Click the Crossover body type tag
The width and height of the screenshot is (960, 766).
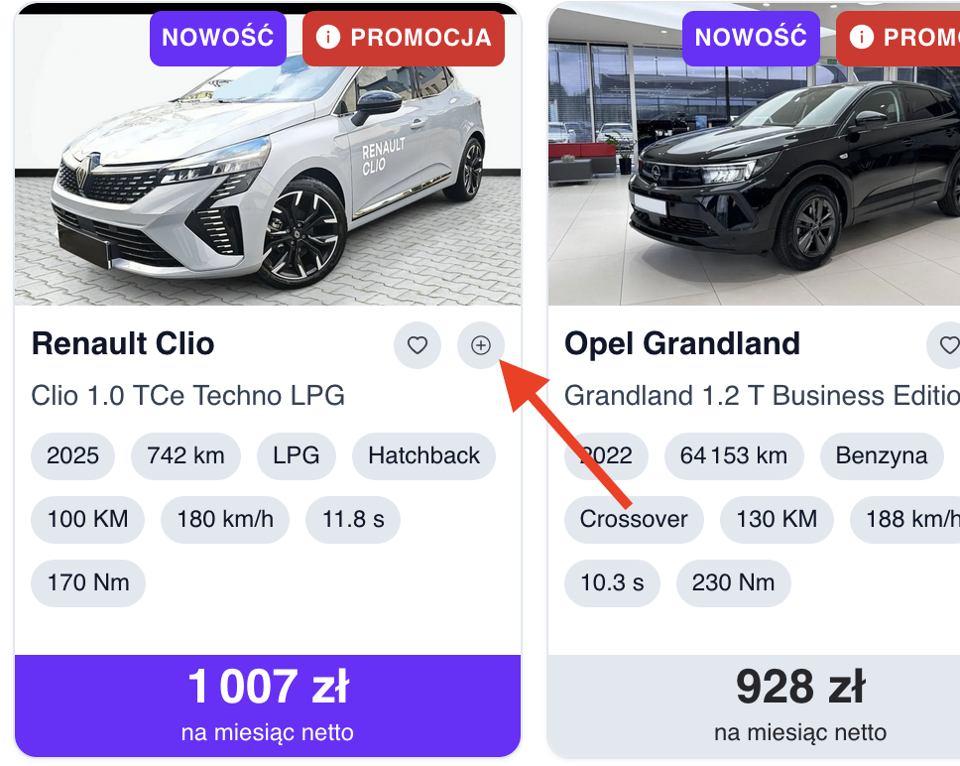click(x=634, y=519)
